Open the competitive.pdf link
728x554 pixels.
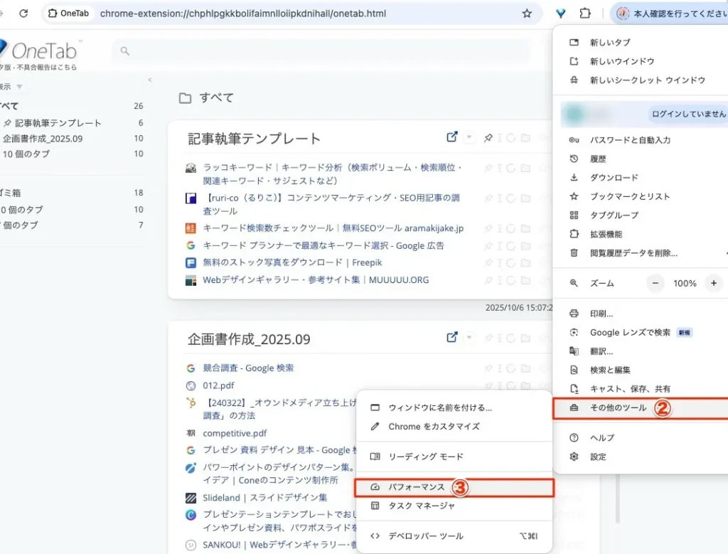click(235, 433)
